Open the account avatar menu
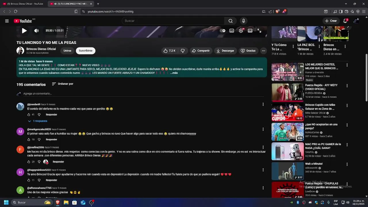368x207 pixels. pos(356,21)
